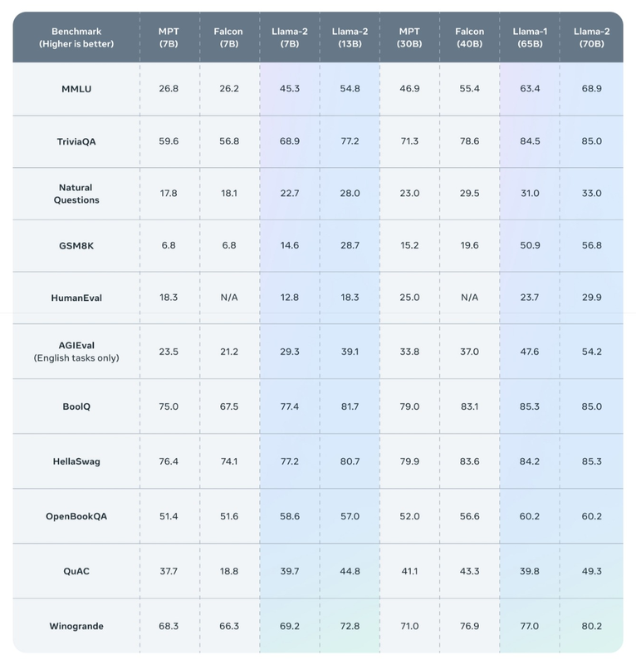Click the Falcon (40B) column header
Screen dimensions: 636x665
(469, 37)
